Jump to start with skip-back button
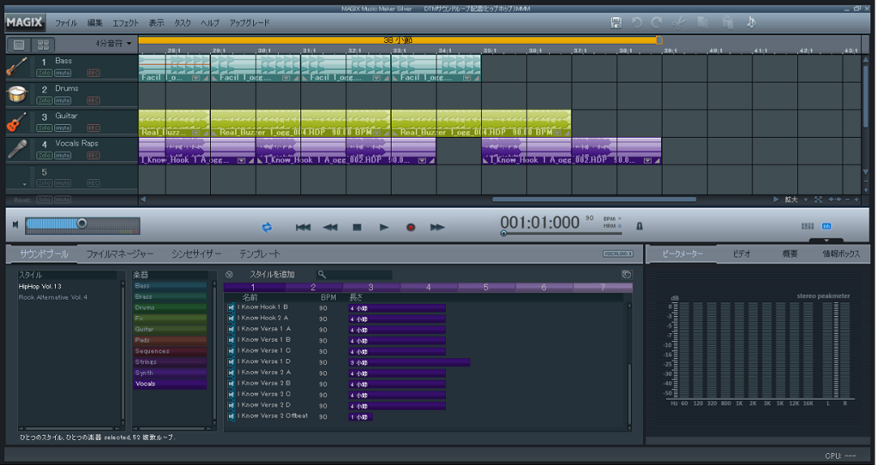Screen dimensions: 878x465 click(x=303, y=227)
